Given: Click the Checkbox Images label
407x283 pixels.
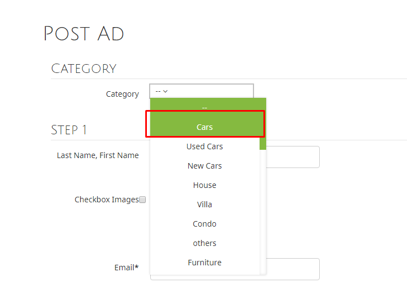Looking at the screenshot, I should [x=107, y=200].
